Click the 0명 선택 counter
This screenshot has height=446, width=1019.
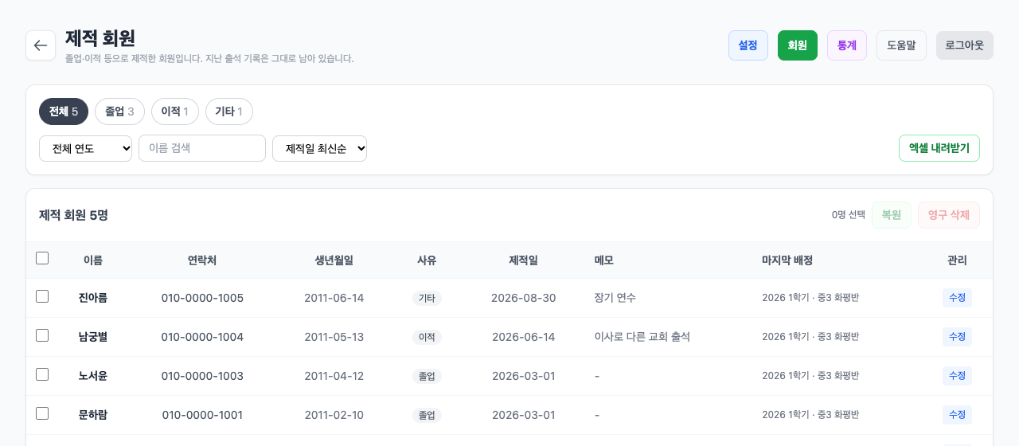point(849,215)
